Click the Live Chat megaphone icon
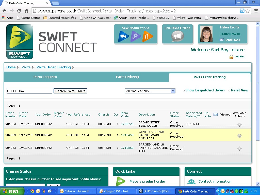 click(177, 36)
